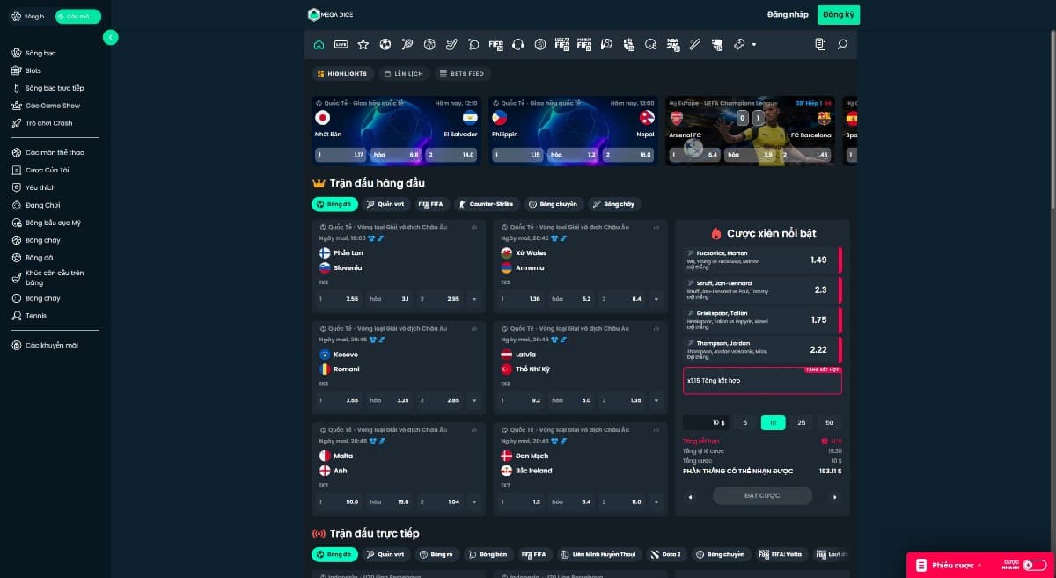
Task: Select FIFA chip under Trận đấu hàng đầu
Action: pyautogui.click(x=431, y=204)
